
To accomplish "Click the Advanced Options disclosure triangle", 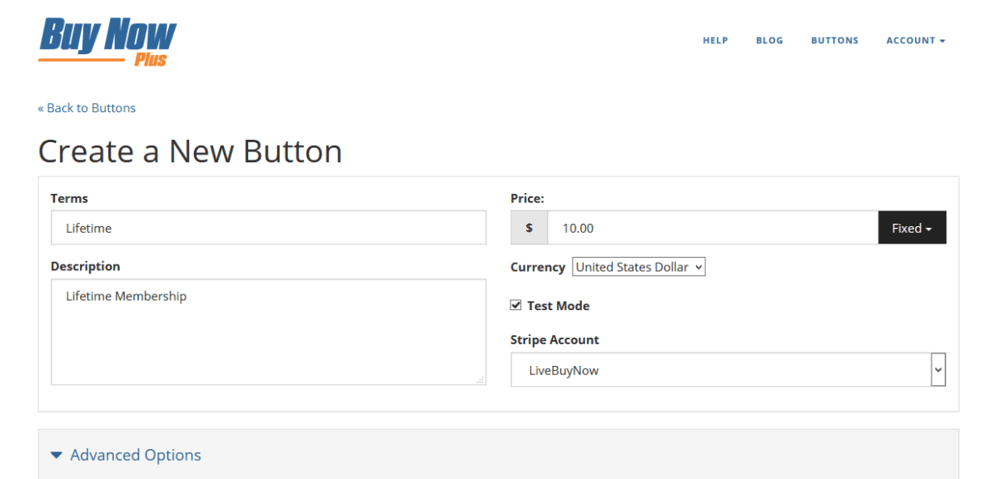I will 56,454.
